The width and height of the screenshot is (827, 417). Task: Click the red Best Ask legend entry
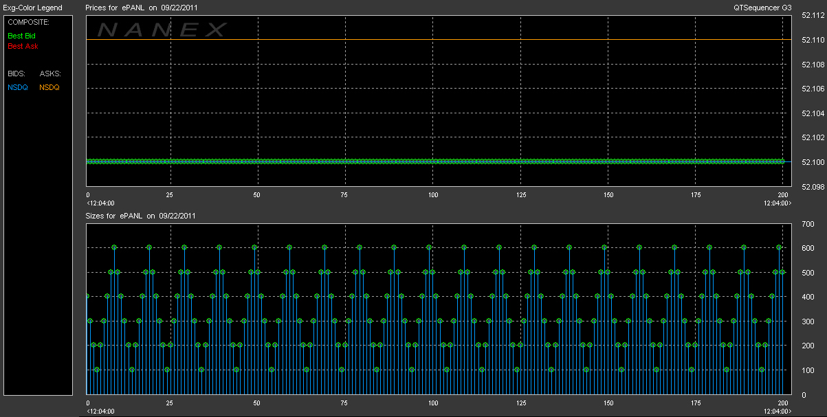pos(23,47)
